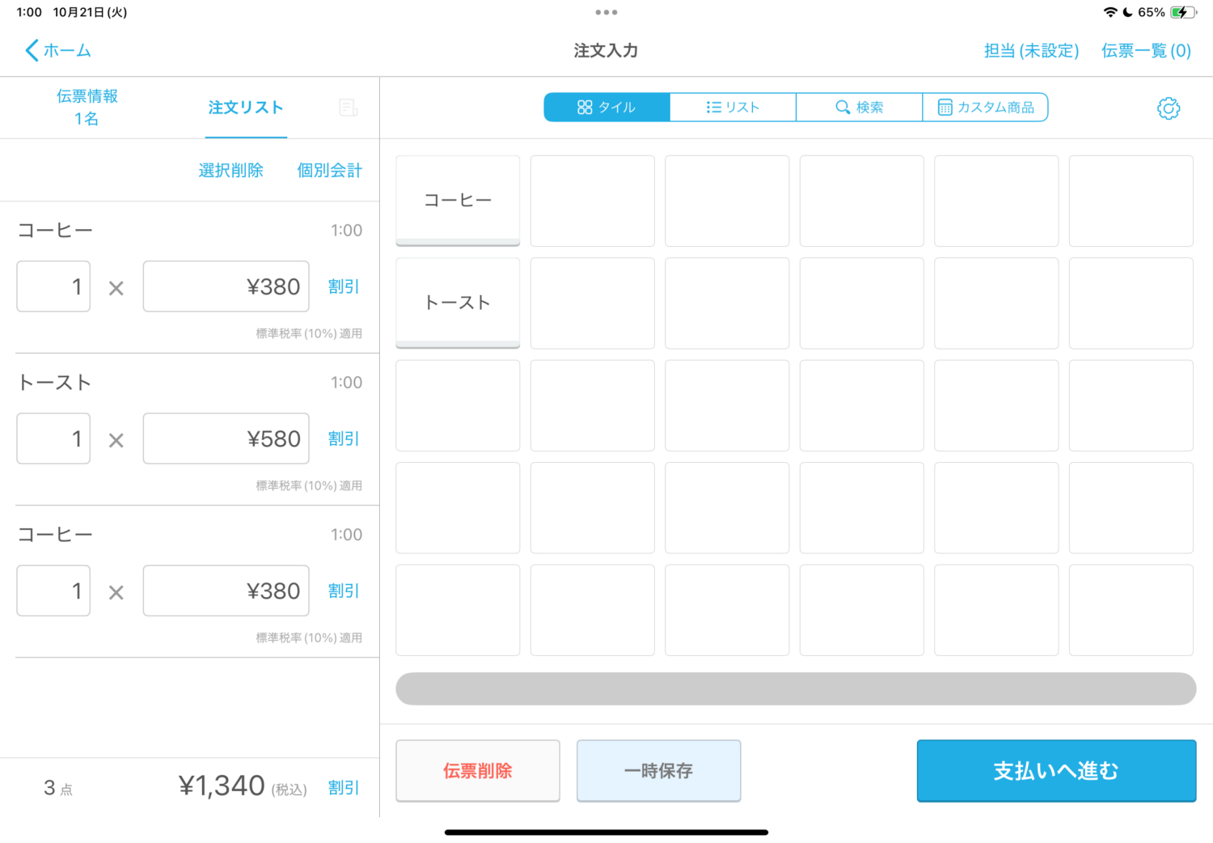Tap the memo icon beside 注文リスト
The width and height of the screenshot is (1213, 843).
pos(348,108)
